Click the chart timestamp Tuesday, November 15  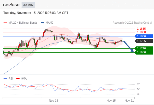36,13
